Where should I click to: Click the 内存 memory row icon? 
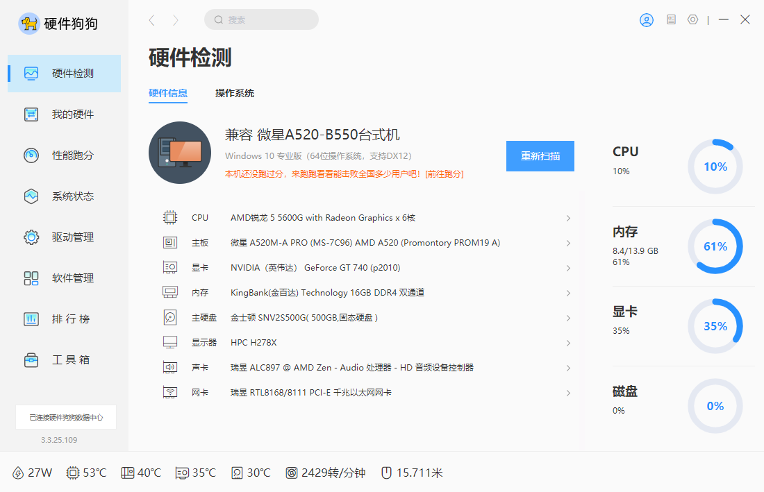tap(170, 292)
